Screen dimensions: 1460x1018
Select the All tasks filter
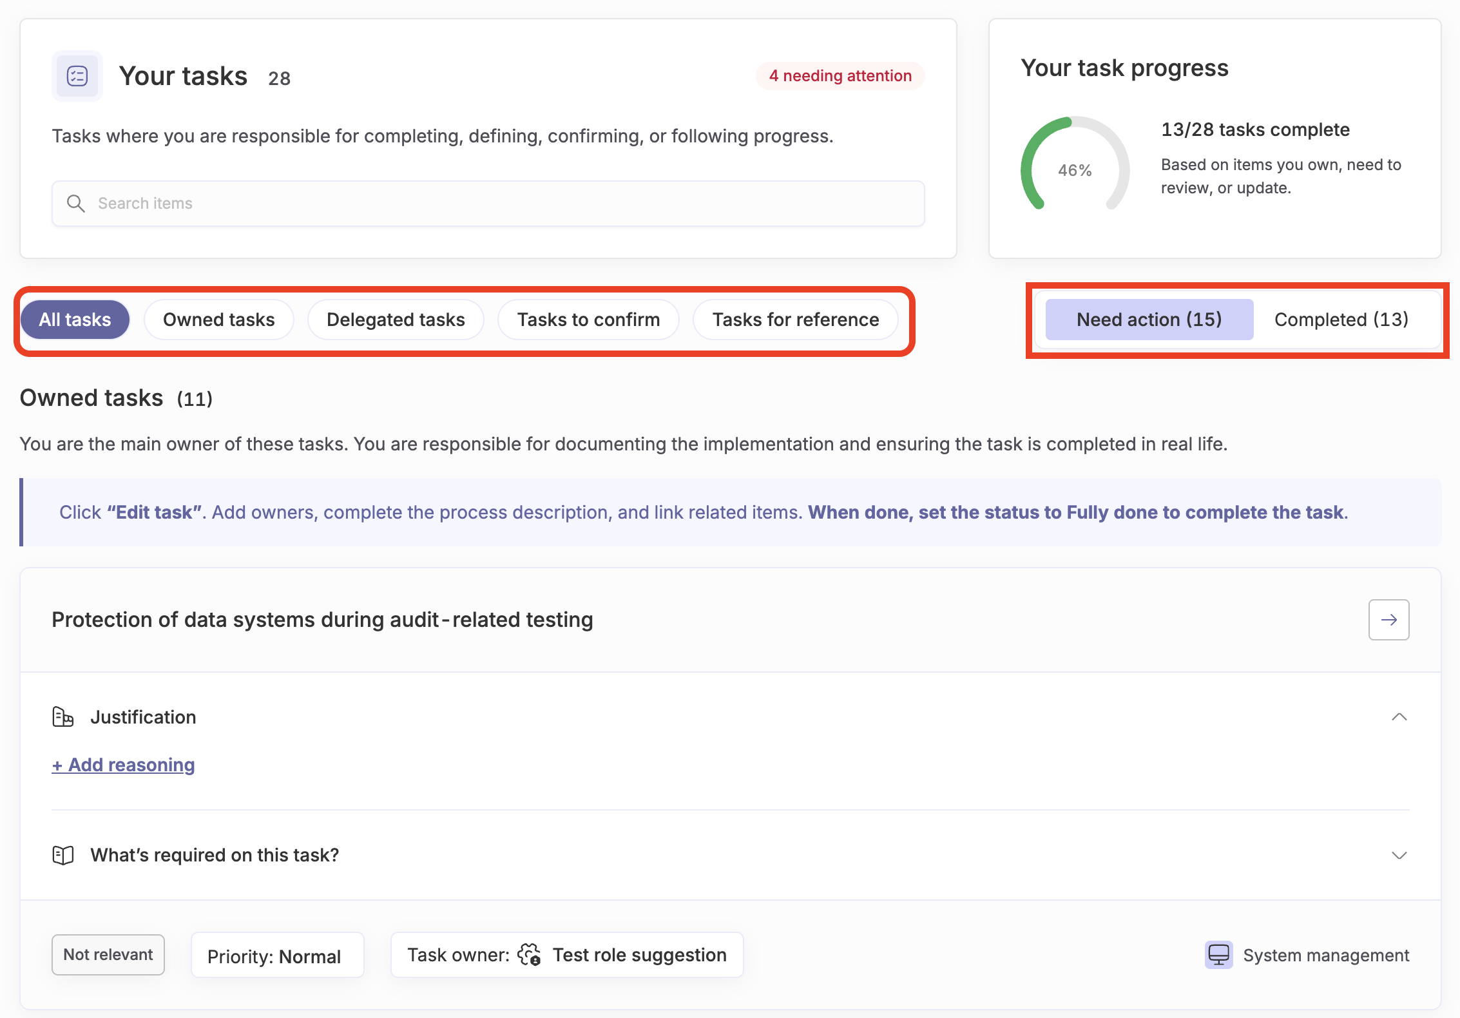point(75,320)
